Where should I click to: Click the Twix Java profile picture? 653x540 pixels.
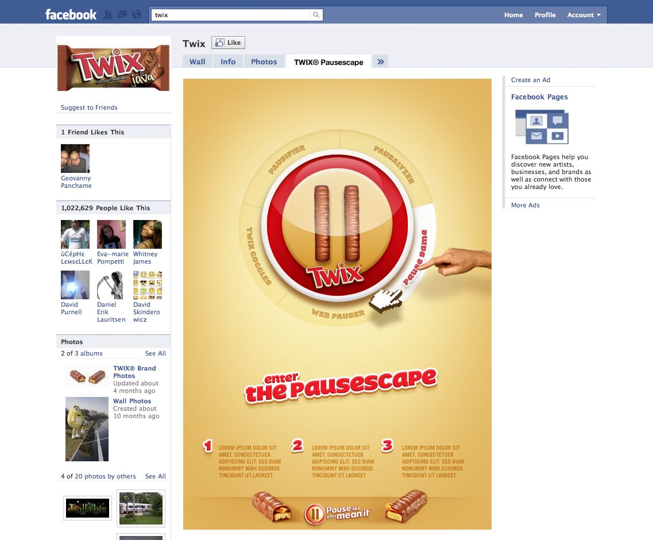[113, 68]
